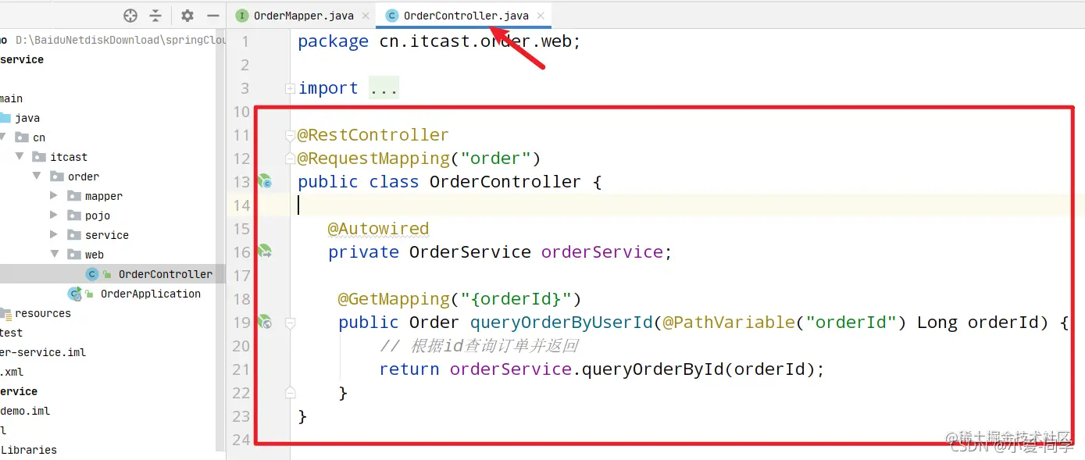Image resolution: width=1085 pixels, height=460 pixels.
Task: Click the itcast package folder icon
Action: (39, 157)
